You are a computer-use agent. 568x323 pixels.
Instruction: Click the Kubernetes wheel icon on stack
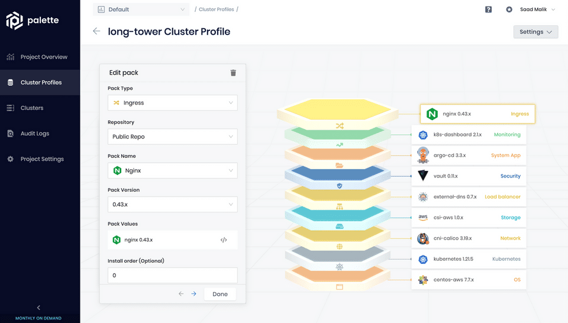pyautogui.click(x=340, y=267)
